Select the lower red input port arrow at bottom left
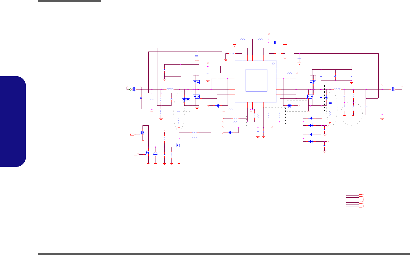The width and height of the screenshot is (410, 255). pyautogui.click(x=136, y=154)
